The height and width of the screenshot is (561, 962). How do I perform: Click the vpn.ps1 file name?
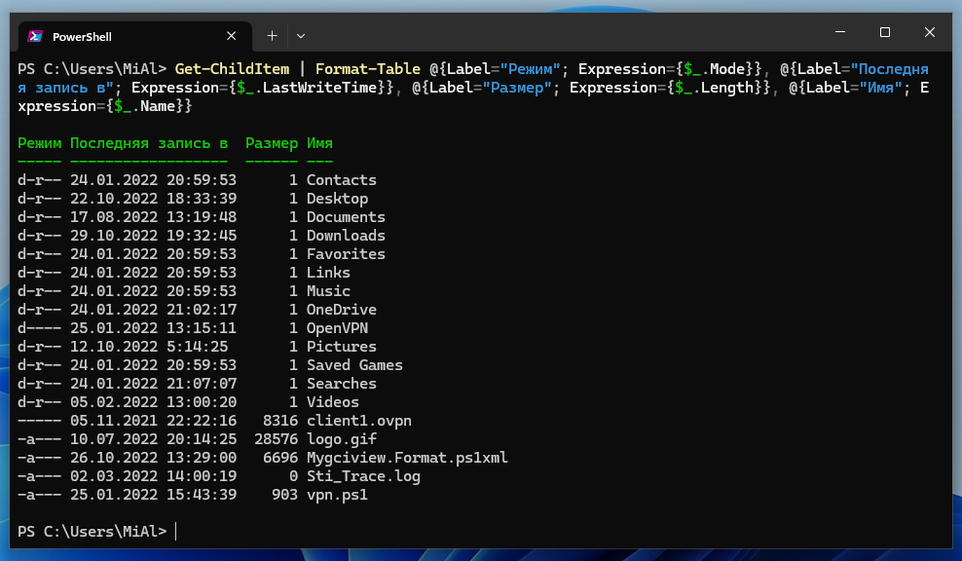point(337,495)
